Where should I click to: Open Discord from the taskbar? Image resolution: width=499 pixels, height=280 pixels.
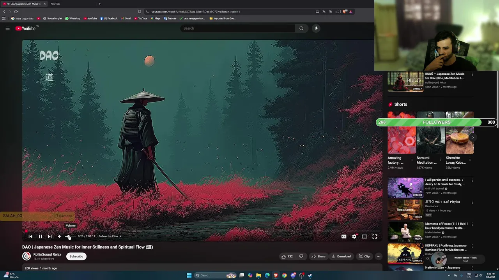tap(293, 275)
